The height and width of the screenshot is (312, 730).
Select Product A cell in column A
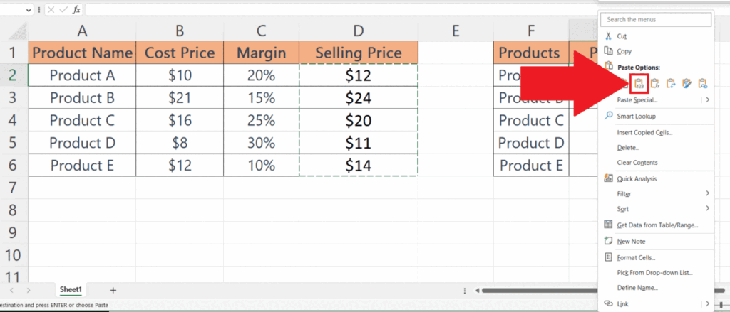click(x=82, y=75)
